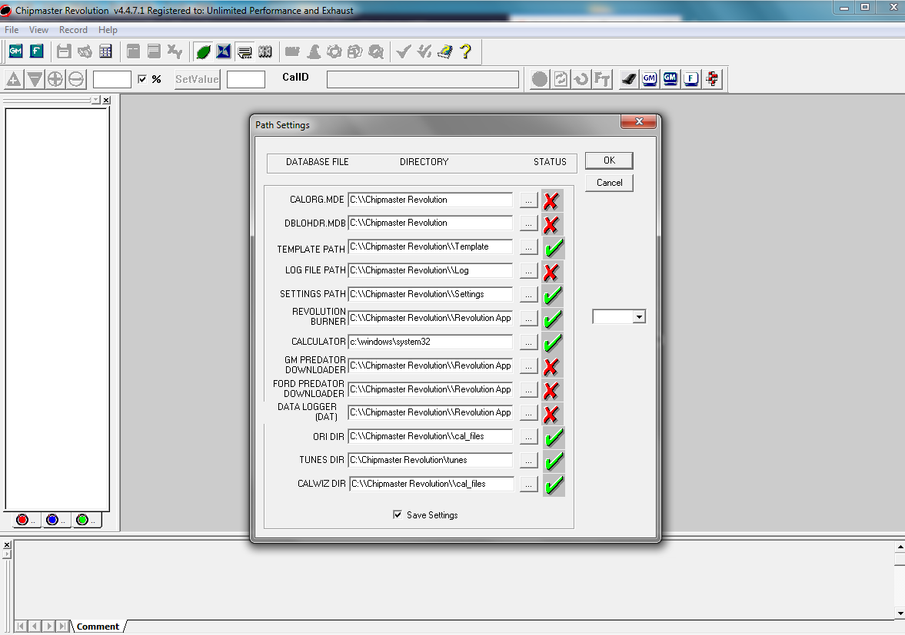This screenshot has height=635, width=905.
Task: Click the gray record circle icon
Action: tap(540, 79)
